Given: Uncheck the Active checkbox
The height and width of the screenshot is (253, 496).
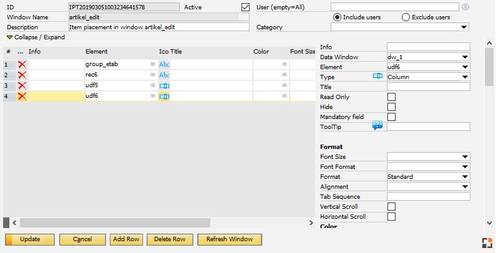Looking at the screenshot, I should point(245,7).
